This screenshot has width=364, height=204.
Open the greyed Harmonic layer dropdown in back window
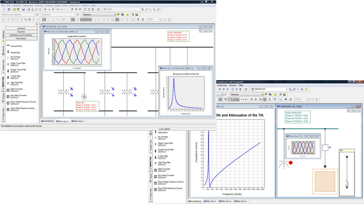[x=74, y=14]
